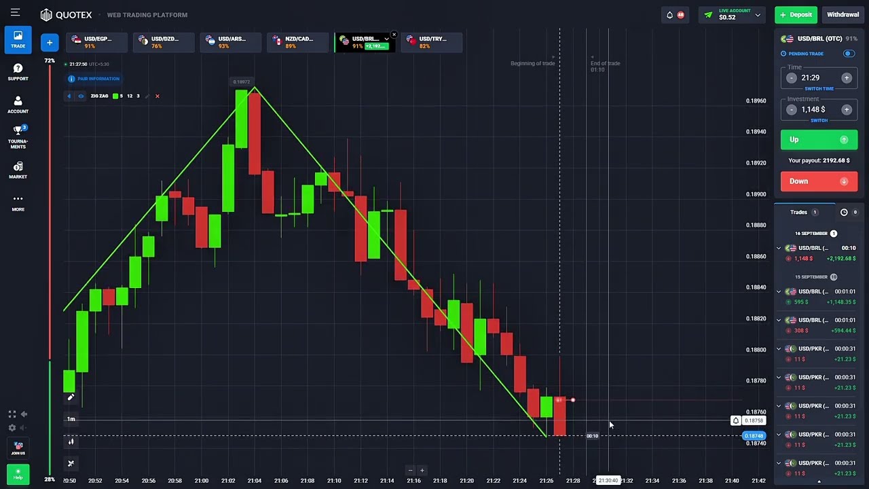The width and height of the screenshot is (869, 489).
Task: Open the USD/BRL (OTC) asset header
Action: tap(819, 39)
